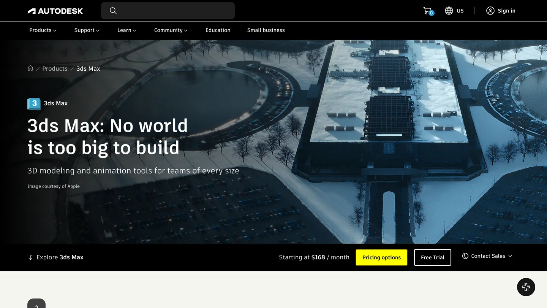Open the Education menu item
Image resolution: width=547 pixels, height=308 pixels.
click(218, 30)
